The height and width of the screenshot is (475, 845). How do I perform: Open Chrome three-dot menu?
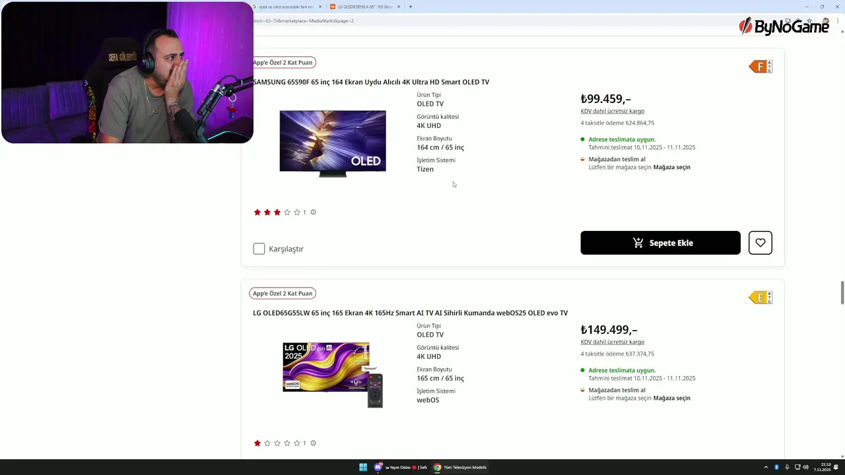pos(838,20)
